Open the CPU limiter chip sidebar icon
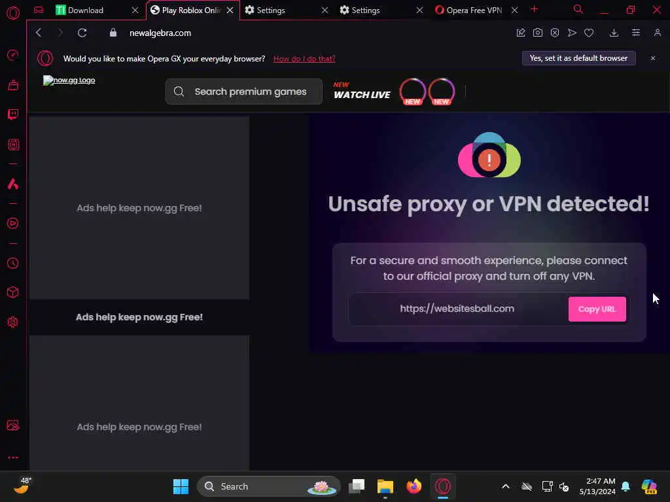 13,144
